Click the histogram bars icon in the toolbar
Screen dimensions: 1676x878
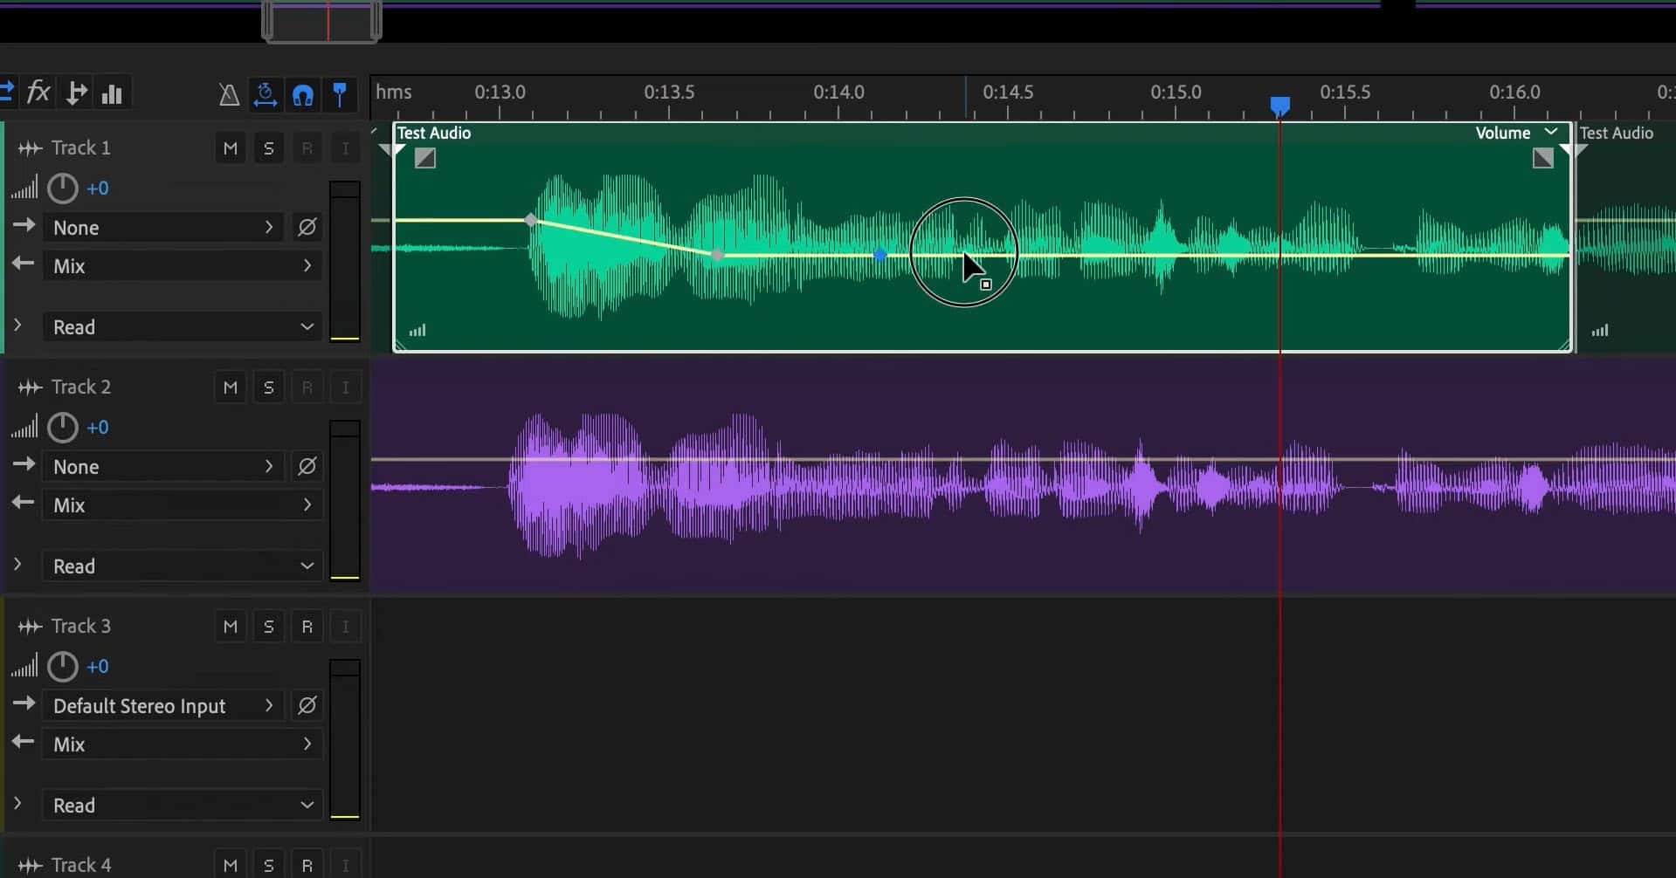(x=112, y=92)
